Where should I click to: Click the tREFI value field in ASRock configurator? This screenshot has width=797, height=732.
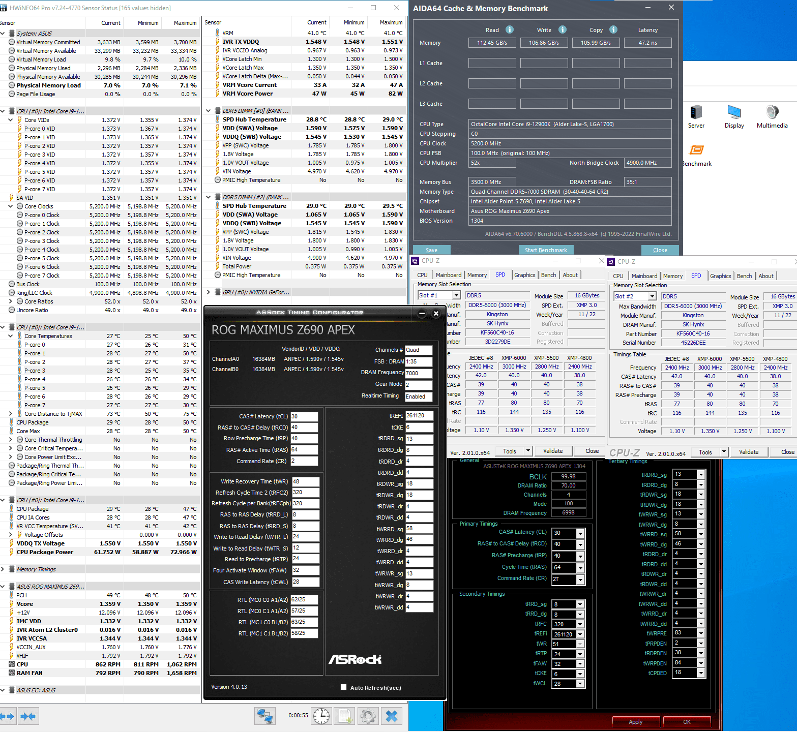coord(419,416)
